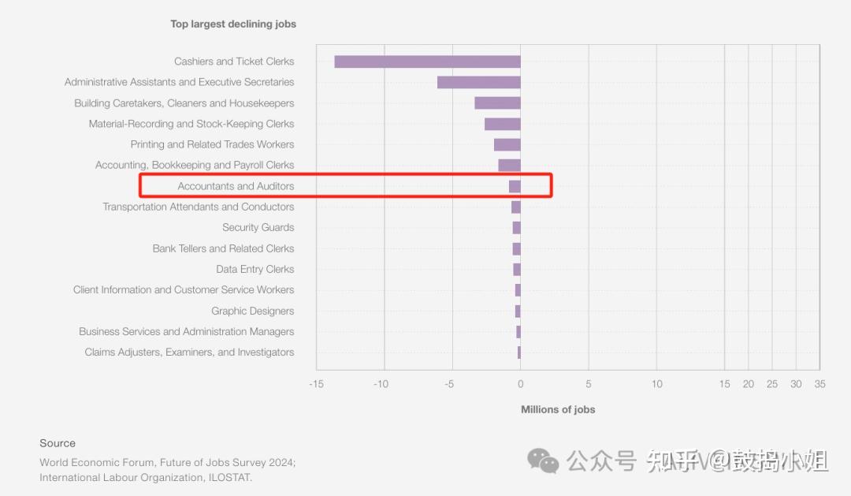Click the World Economic Forum source citation
The height and width of the screenshot is (496, 851).
[x=168, y=463]
